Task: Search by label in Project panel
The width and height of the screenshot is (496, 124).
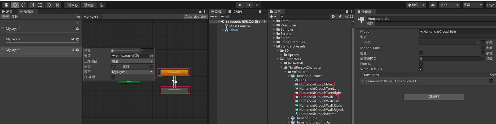Action: point(340,17)
